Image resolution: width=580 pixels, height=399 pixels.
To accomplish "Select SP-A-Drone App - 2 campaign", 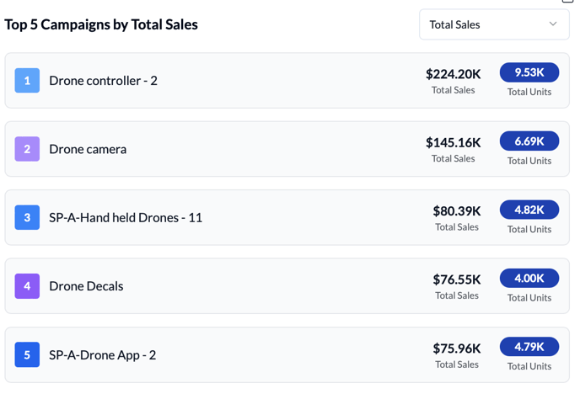I will 102,354.
